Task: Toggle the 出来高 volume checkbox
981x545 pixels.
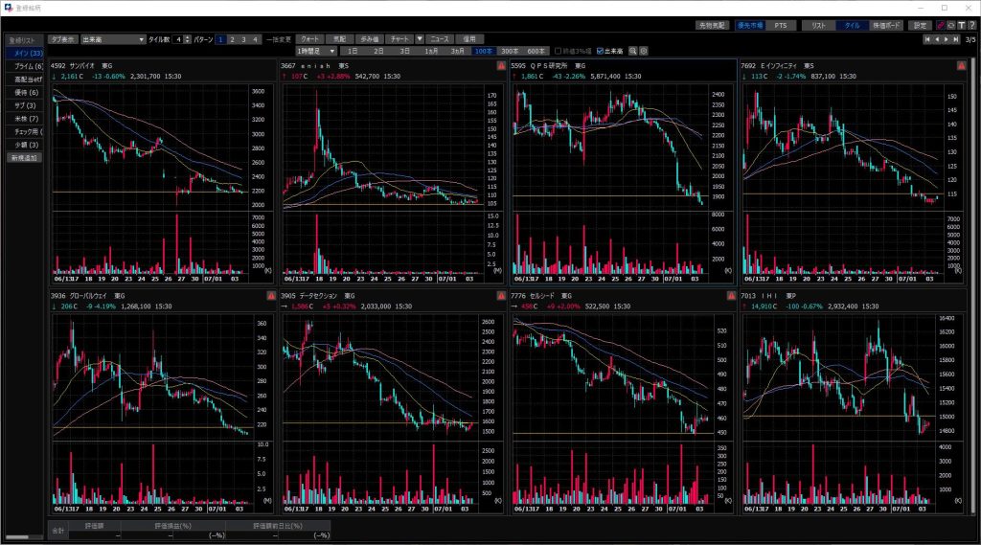Action: point(601,51)
